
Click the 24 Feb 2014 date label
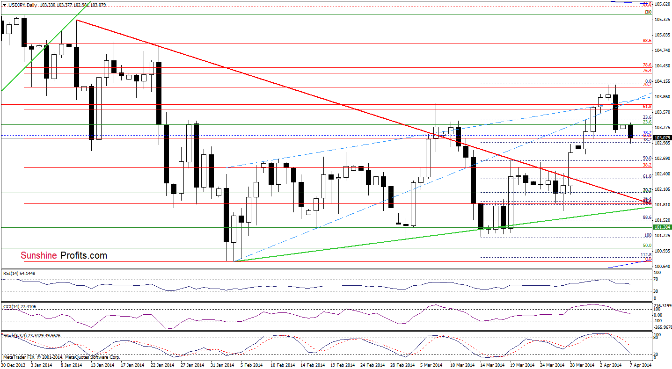373,365
